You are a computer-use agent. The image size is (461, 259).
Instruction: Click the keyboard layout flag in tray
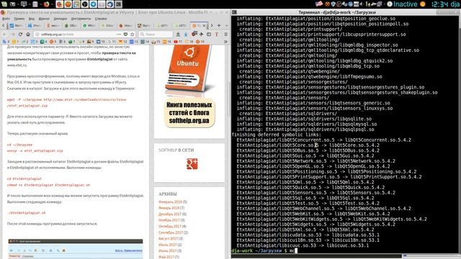click(319, 4)
